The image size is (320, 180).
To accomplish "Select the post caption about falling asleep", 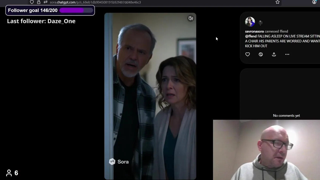I will (x=282, y=41).
